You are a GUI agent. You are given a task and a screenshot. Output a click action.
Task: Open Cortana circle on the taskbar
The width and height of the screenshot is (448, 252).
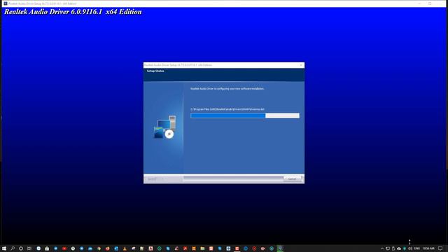pyautogui.click(x=21, y=248)
